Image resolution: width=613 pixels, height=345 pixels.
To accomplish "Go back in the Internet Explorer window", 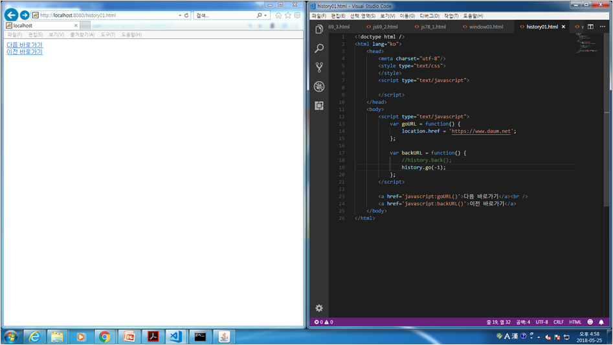I will pos(12,15).
